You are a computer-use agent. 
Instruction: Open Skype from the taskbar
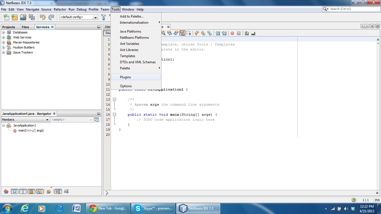click(153, 208)
